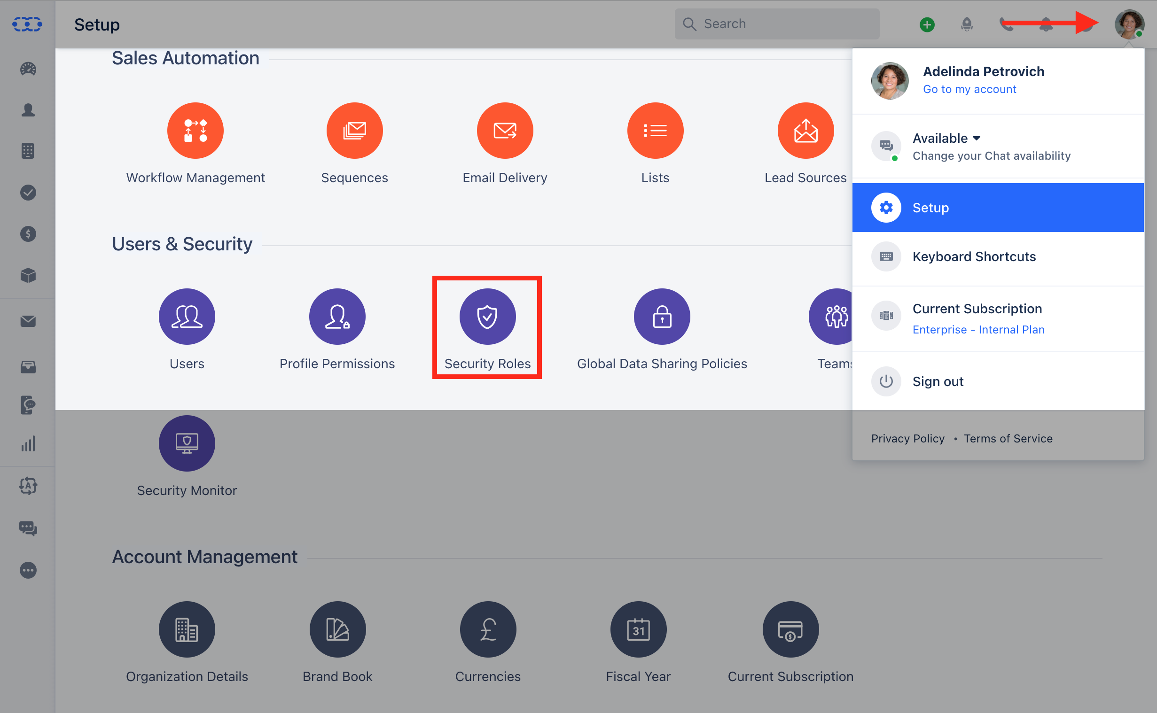
Task: Open Keyboard Shortcuts from the profile menu
Action: (974, 256)
